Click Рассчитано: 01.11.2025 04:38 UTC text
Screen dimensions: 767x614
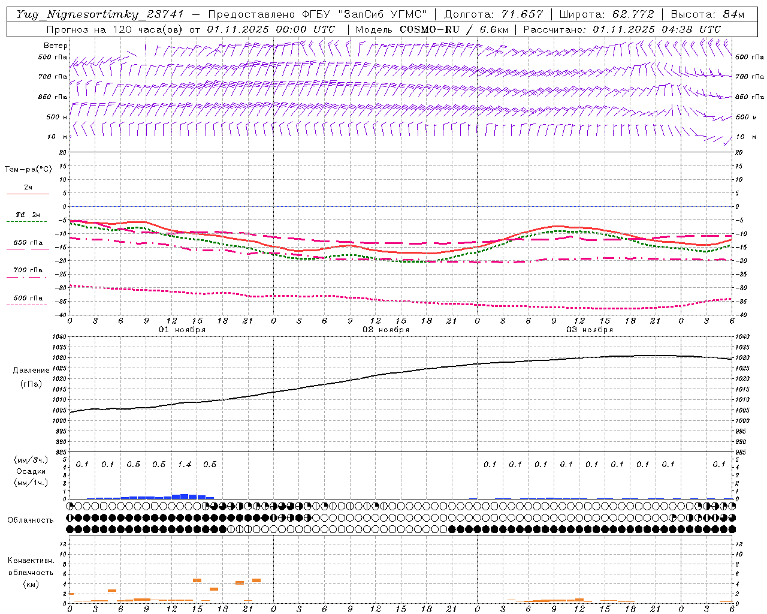(622, 29)
